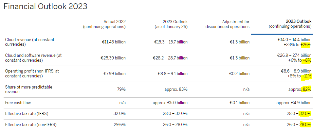329x130 pixels.
Task: Click the Effective tax rate (non-IFRS) label
Action: 31,125
